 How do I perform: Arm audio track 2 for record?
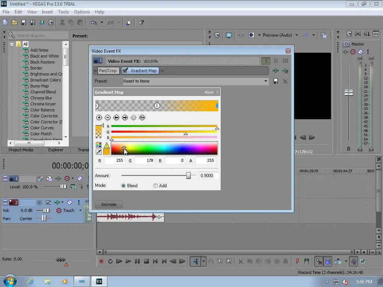[39, 202]
